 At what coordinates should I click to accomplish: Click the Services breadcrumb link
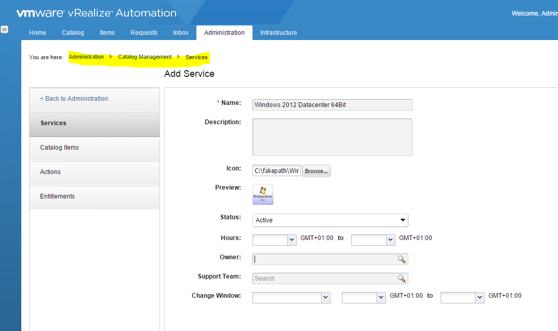click(196, 57)
